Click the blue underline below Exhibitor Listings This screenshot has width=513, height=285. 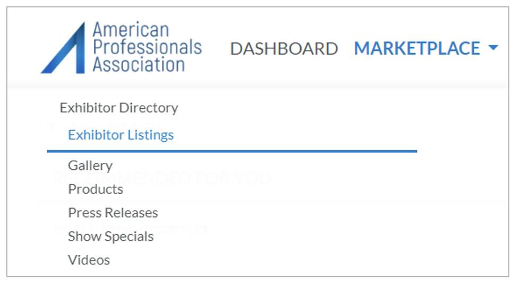(x=232, y=151)
